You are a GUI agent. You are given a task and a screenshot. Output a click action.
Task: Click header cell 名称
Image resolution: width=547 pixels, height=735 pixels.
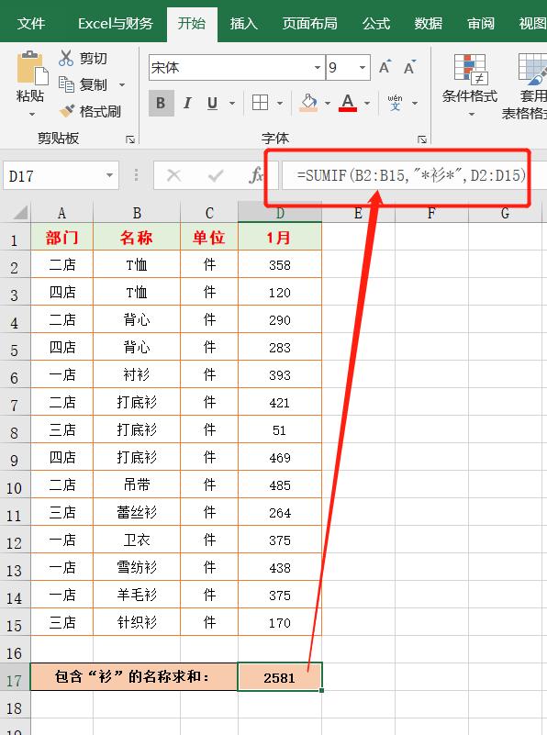137,238
